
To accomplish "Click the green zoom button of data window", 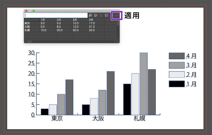I will pyautogui.click(x=34, y=11).
